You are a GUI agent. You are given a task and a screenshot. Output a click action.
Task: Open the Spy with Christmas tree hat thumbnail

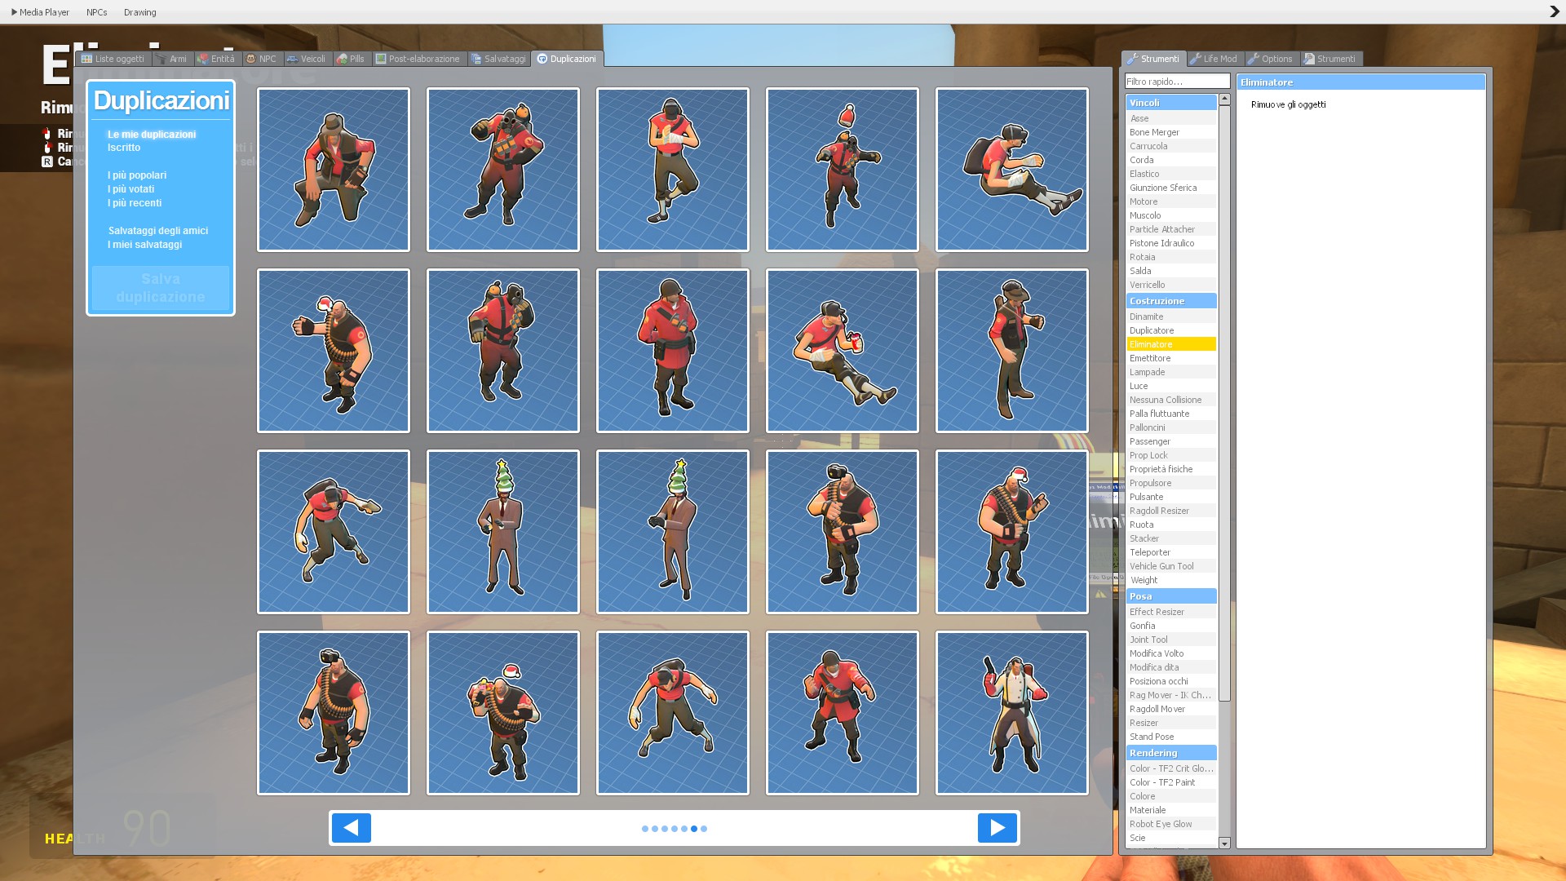click(502, 532)
